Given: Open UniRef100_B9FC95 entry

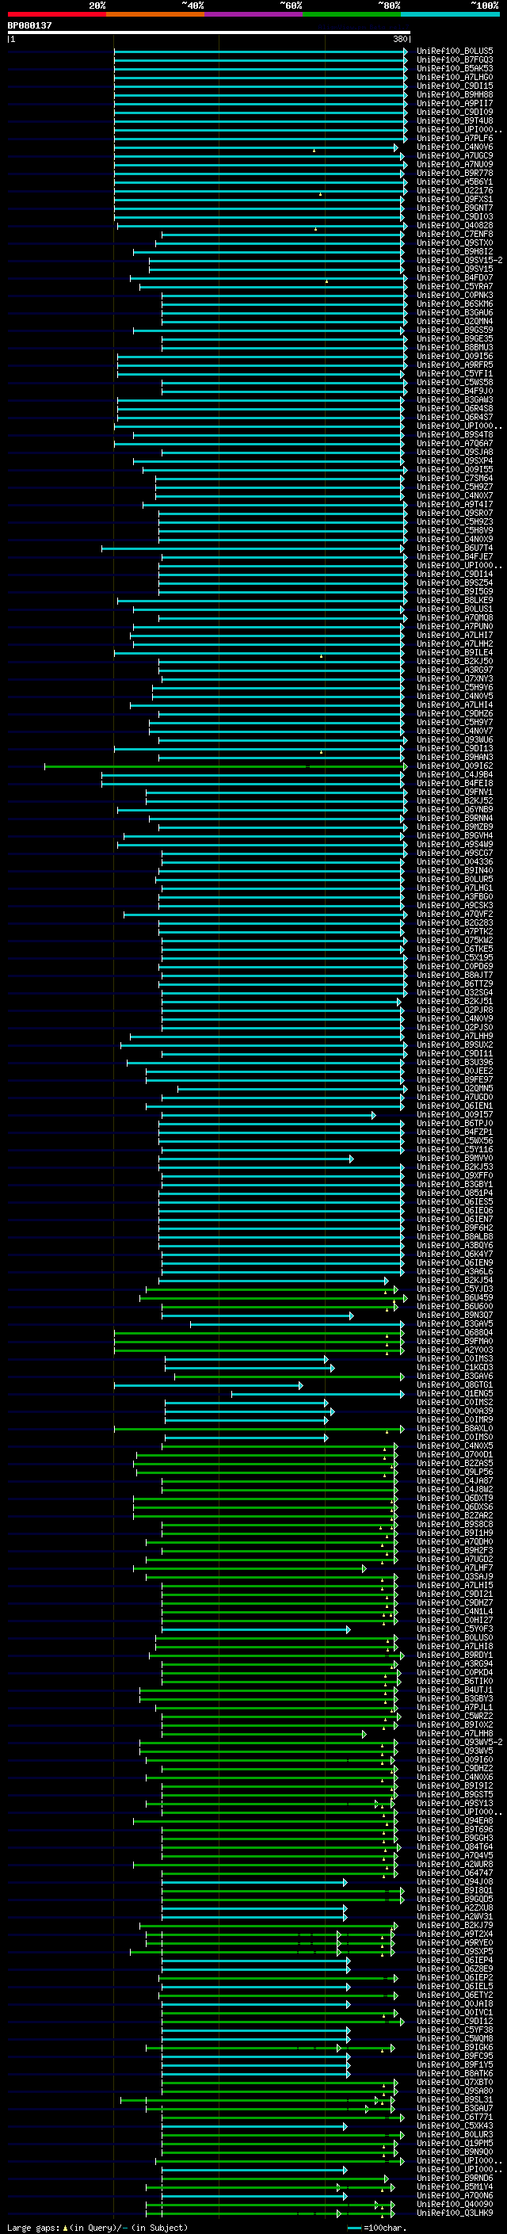Looking at the screenshot, I should 454,2056.
